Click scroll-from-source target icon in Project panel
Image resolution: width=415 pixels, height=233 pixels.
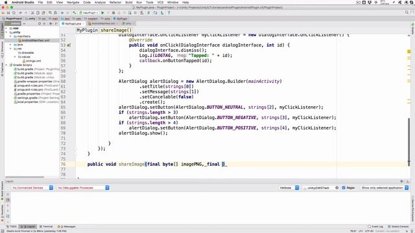[x=40, y=23]
